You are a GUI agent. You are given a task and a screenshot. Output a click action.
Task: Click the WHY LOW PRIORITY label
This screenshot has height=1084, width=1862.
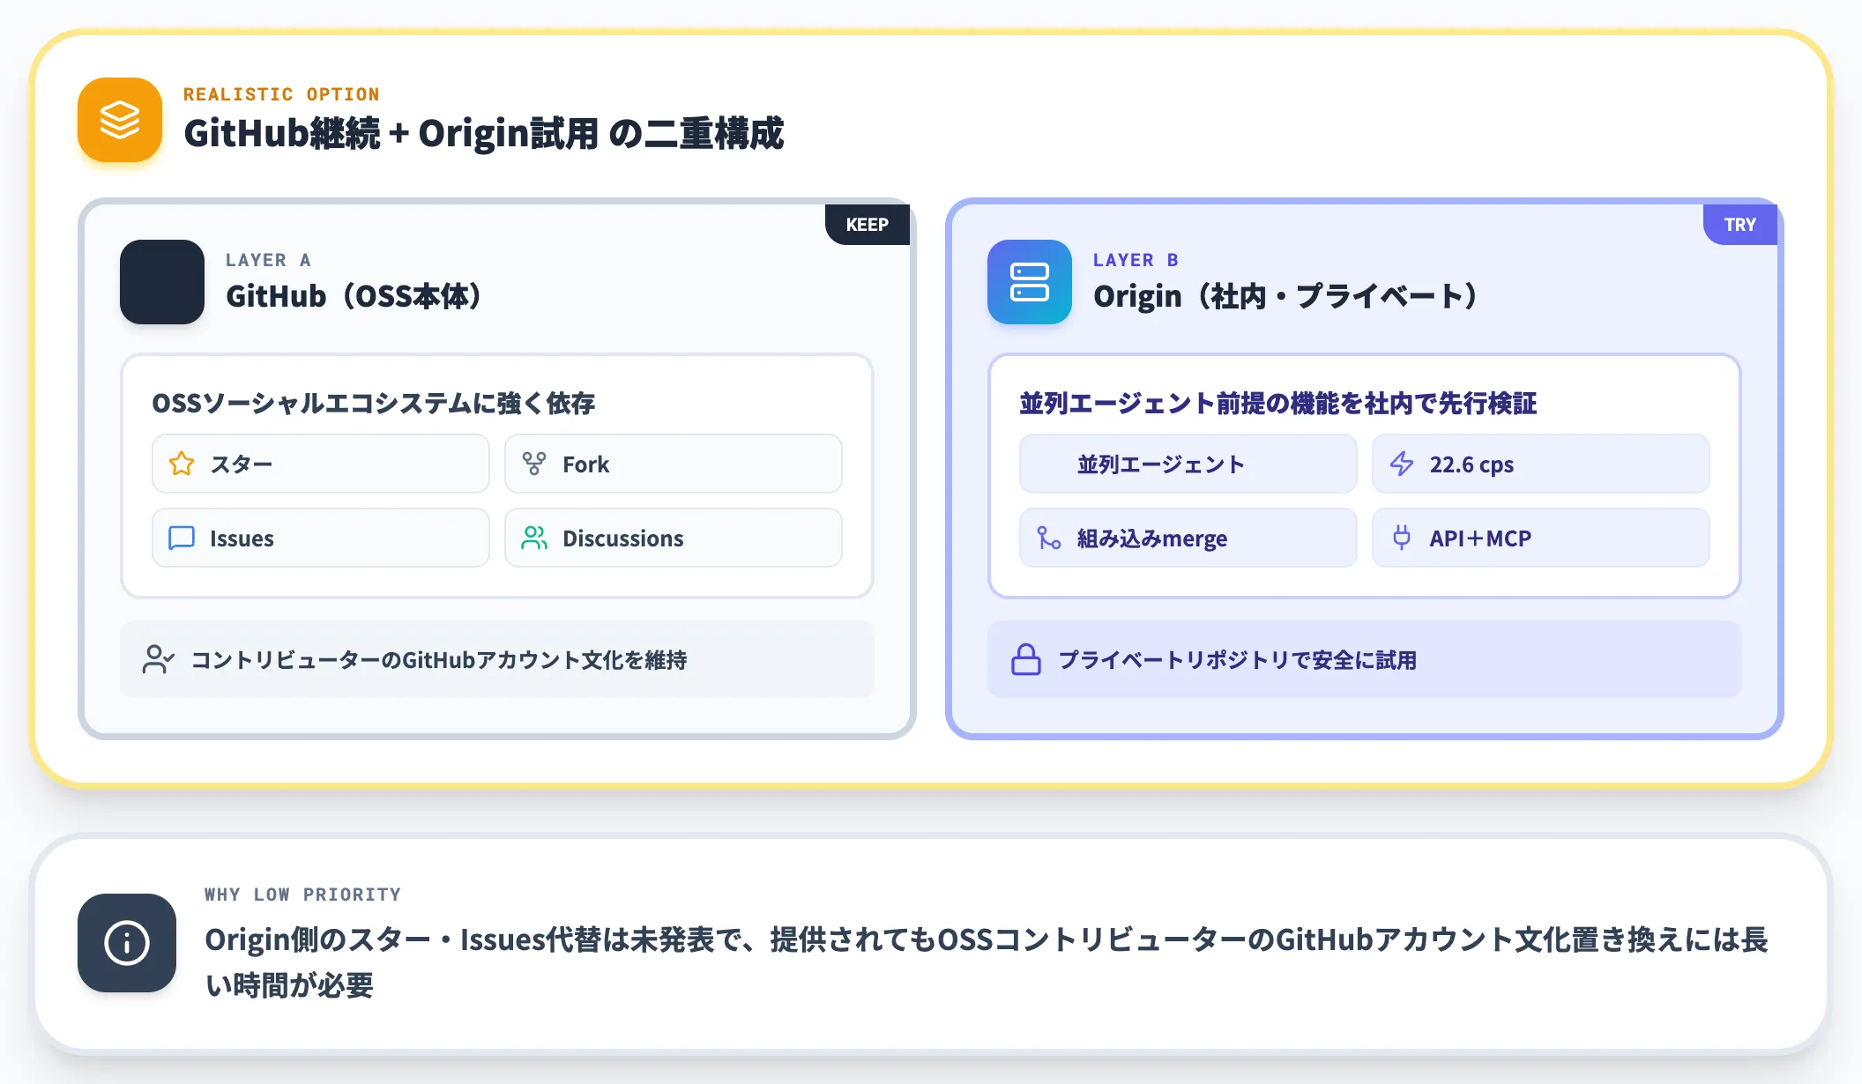(x=302, y=895)
